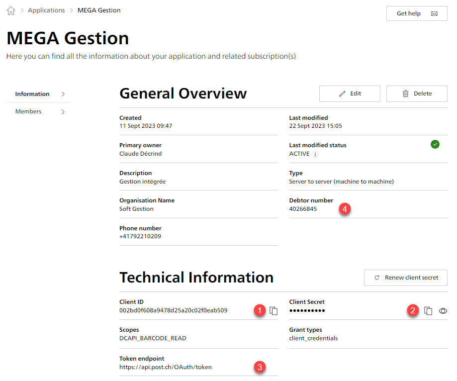Click MEGA Gestion page title
This screenshot has width=457, height=381.
point(68,38)
